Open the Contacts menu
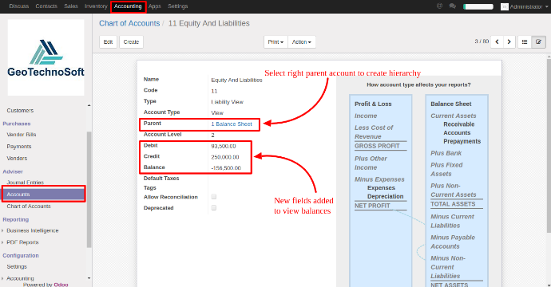The width and height of the screenshot is (551, 287). click(46, 6)
